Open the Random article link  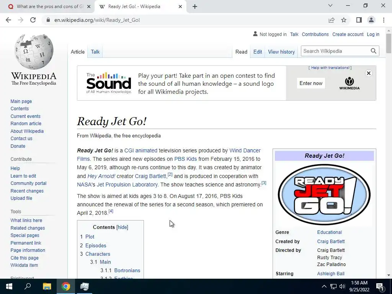tap(26, 124)
